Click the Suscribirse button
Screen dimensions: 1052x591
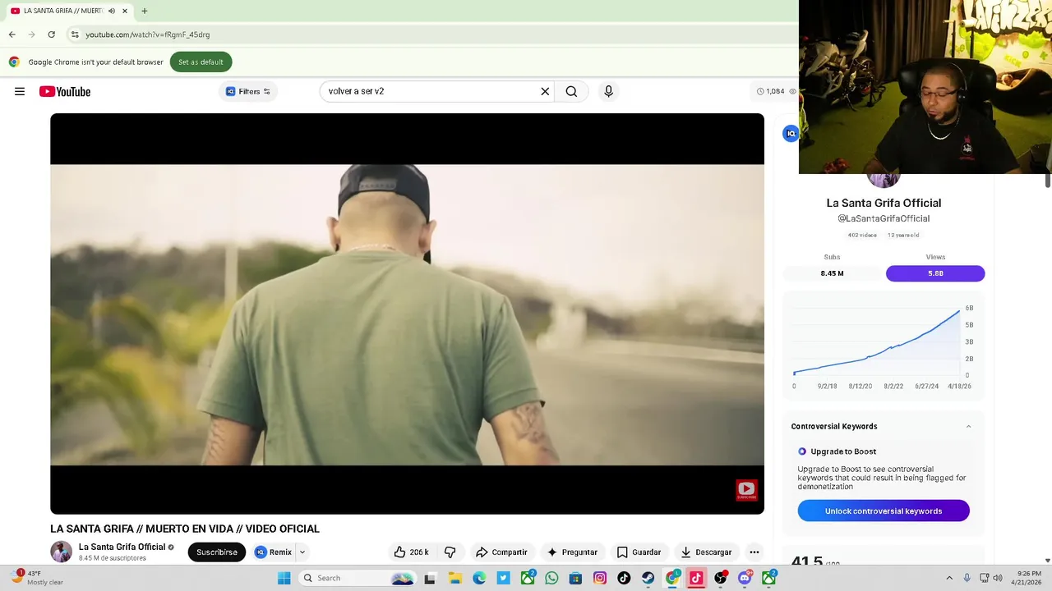(x=217, y=552)
